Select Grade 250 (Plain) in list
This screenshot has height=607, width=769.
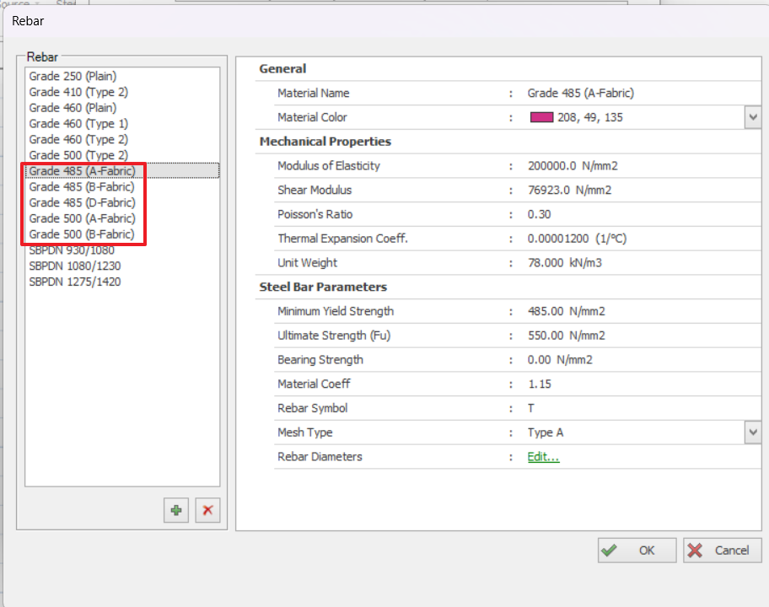pyautogui.click(x=73, y=76)
